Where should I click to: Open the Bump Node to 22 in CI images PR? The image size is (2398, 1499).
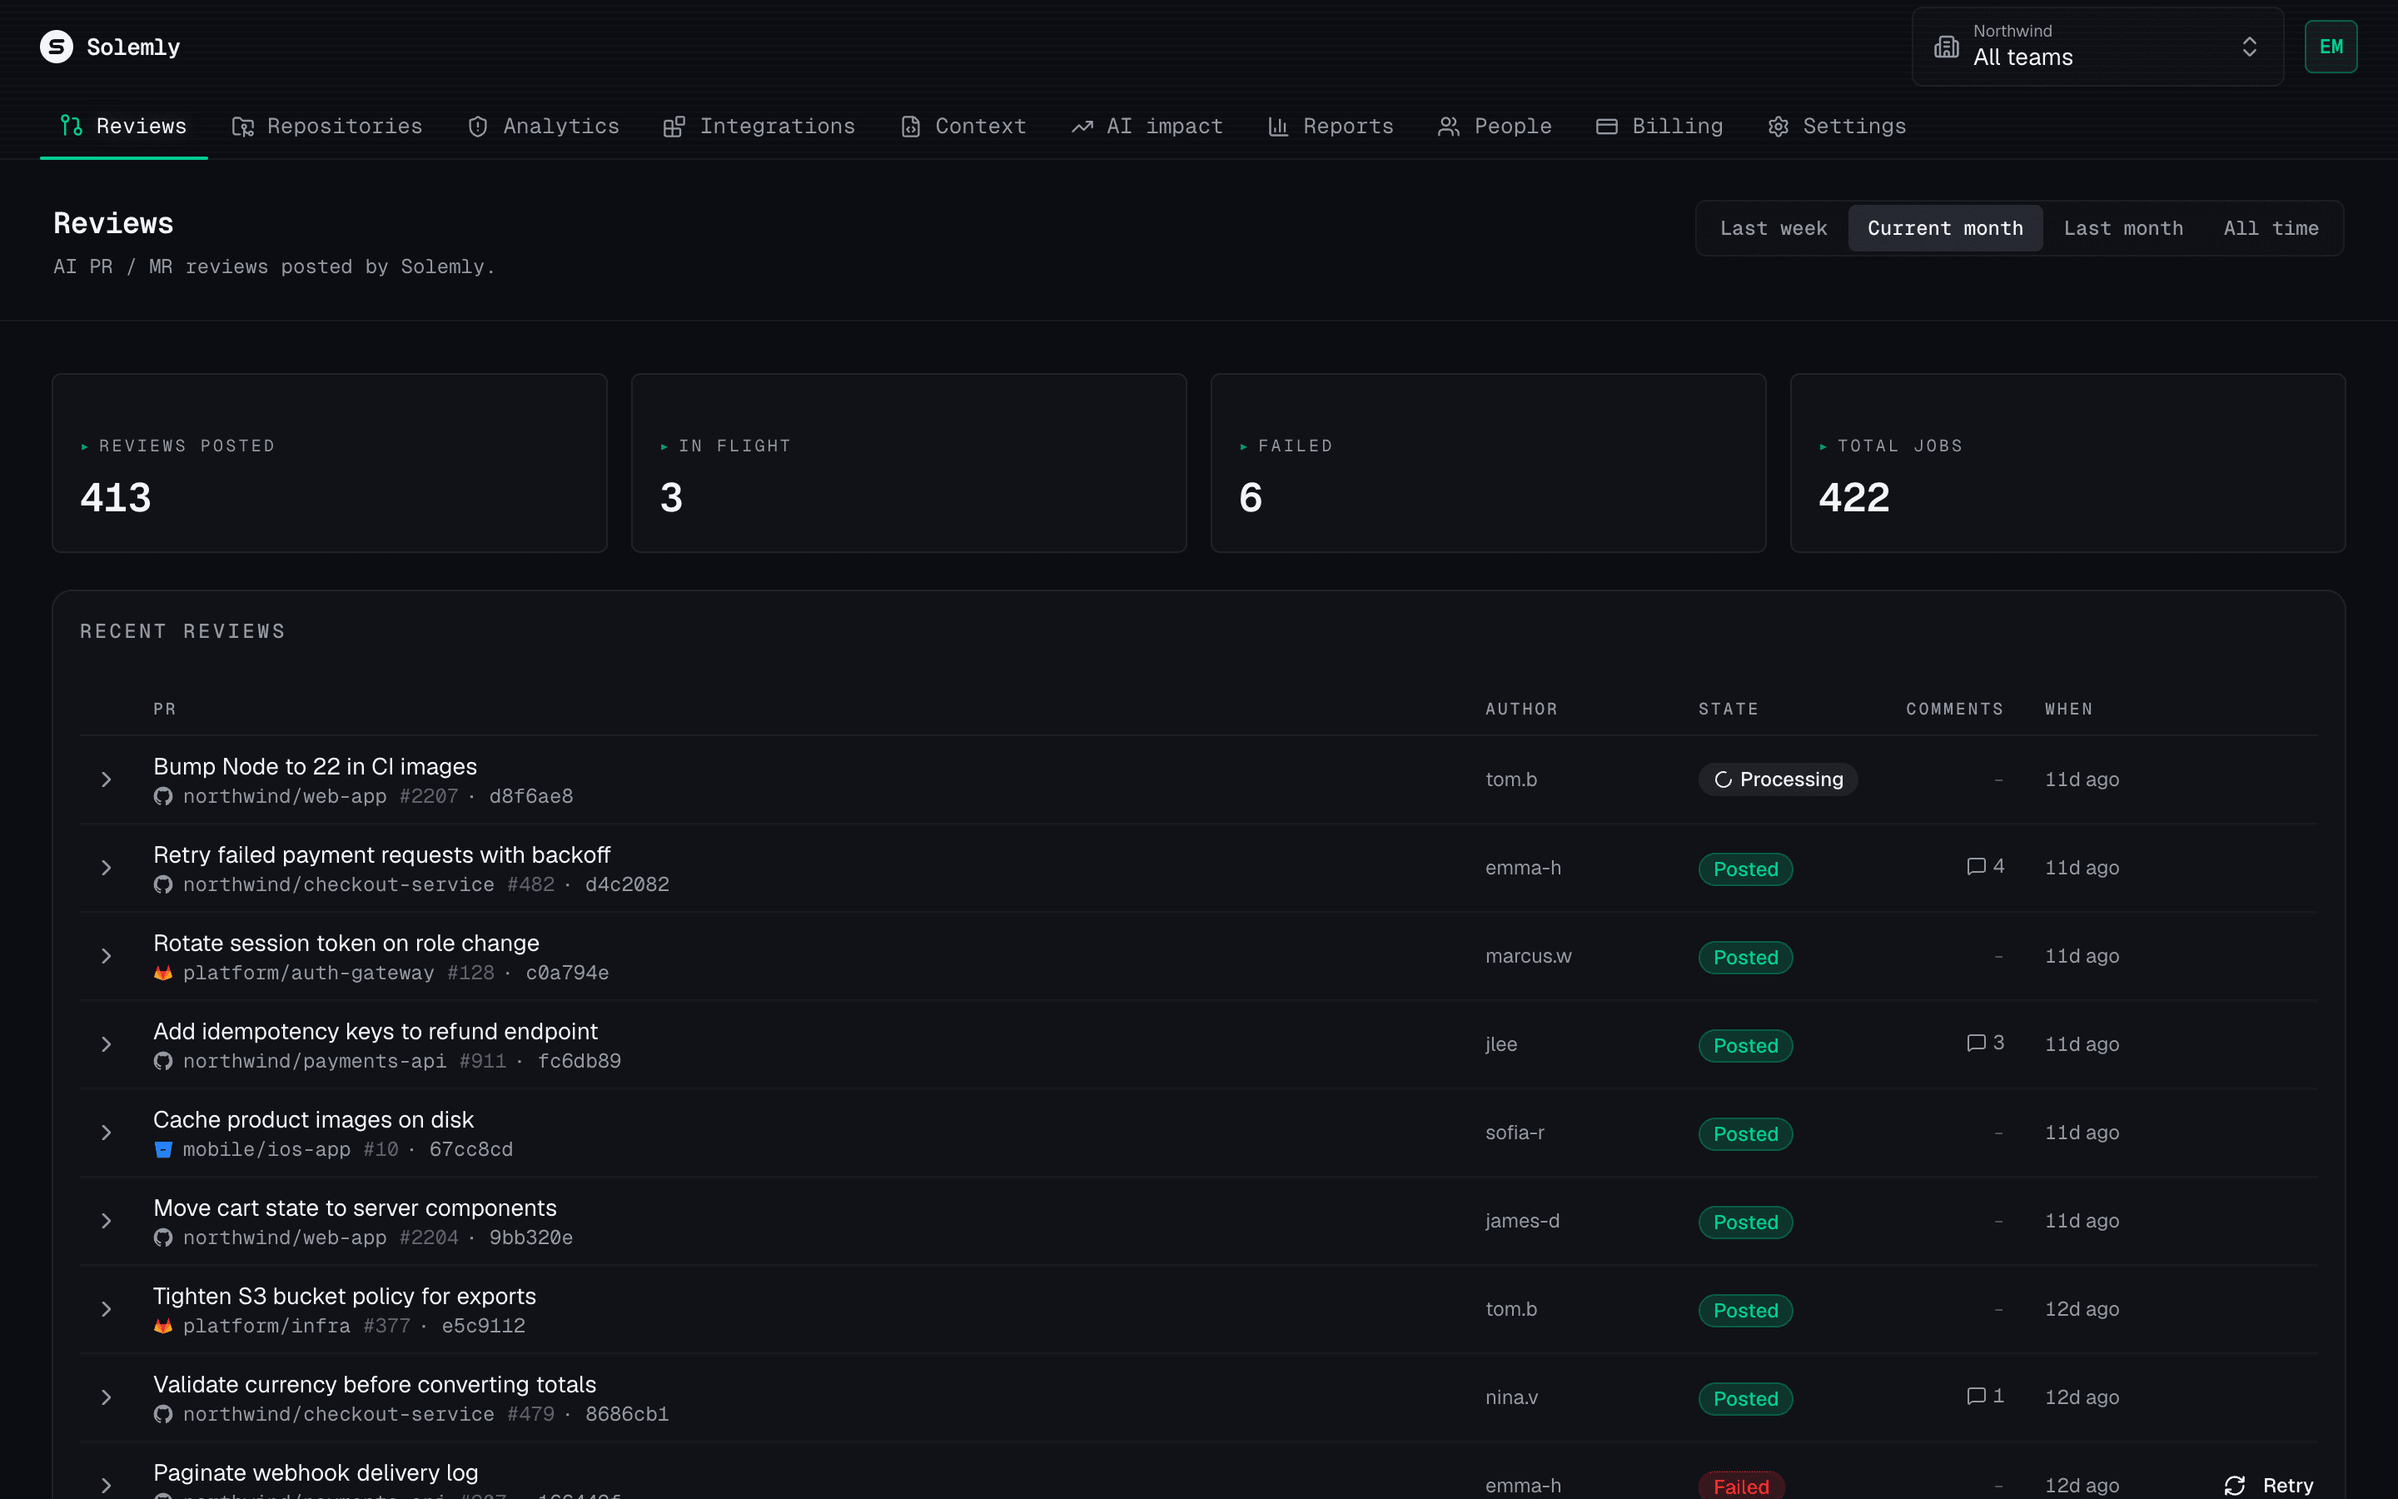pos(315,766)
